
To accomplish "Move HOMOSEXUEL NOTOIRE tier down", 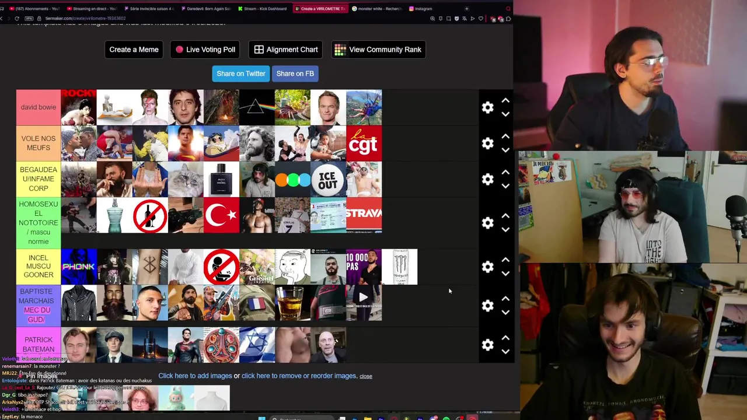I will coord(505,229).
